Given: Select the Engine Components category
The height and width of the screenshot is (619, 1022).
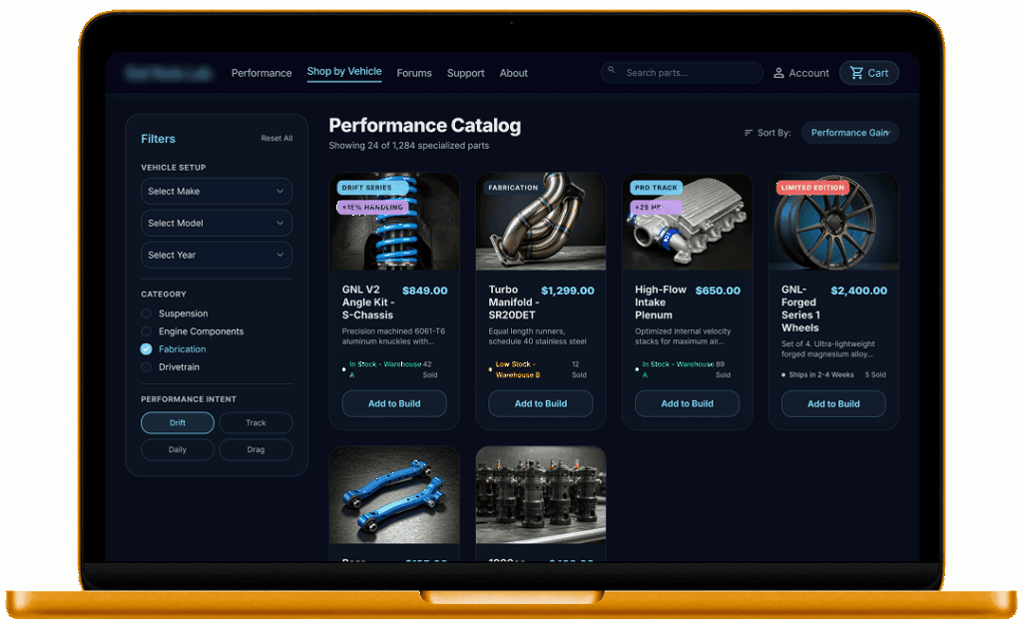Looking at the screenshot, I should [146, 331].
